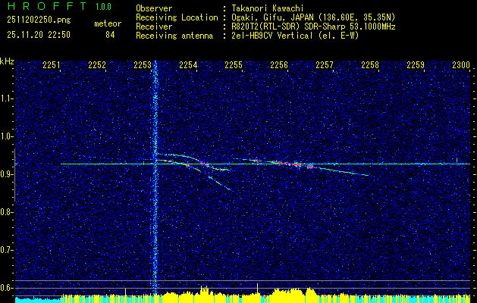Click the vertical noise burst after 2253

pyautogui.click(x=155, y=180)
